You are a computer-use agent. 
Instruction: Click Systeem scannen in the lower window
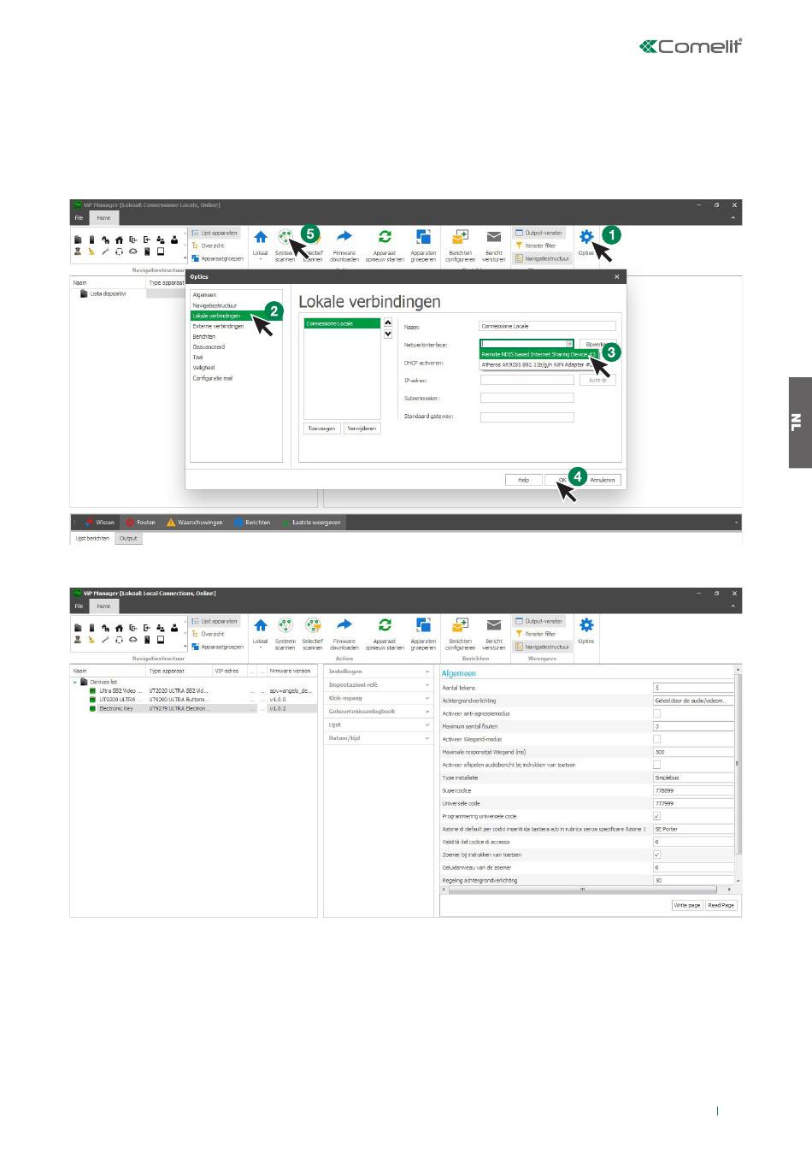click(285, 632)
